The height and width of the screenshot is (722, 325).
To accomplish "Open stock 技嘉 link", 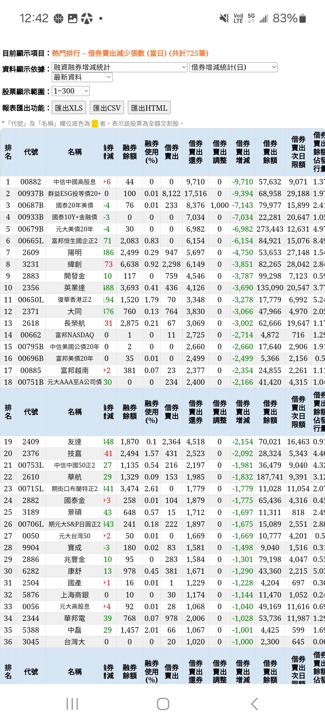I will tap(75, 454).
